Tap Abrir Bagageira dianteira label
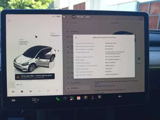 [x=24, y=42]
